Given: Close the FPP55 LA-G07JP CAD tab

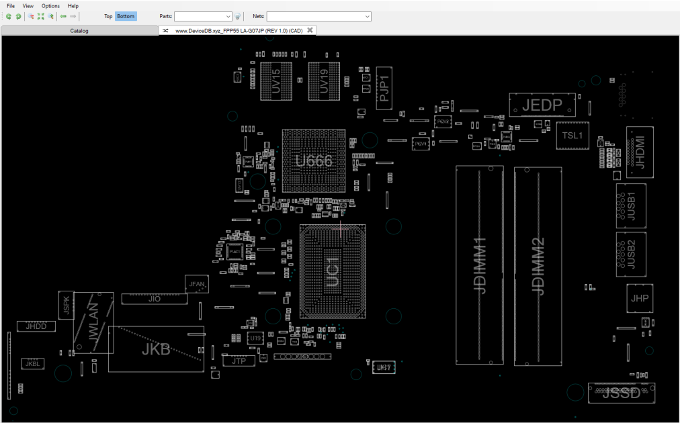Looking at the screenshot, I should pos(310,30).
